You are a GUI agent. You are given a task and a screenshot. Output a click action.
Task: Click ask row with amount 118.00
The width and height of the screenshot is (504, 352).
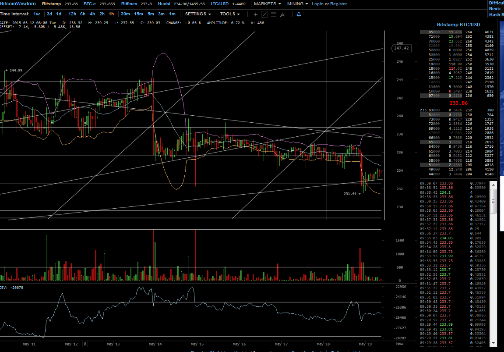point(457,64)
